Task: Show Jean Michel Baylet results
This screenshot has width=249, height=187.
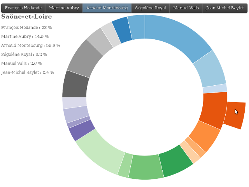Action: (x=225, y=8)
